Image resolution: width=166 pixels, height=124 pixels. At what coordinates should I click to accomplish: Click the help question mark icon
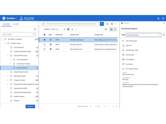(x=163, y=19)
